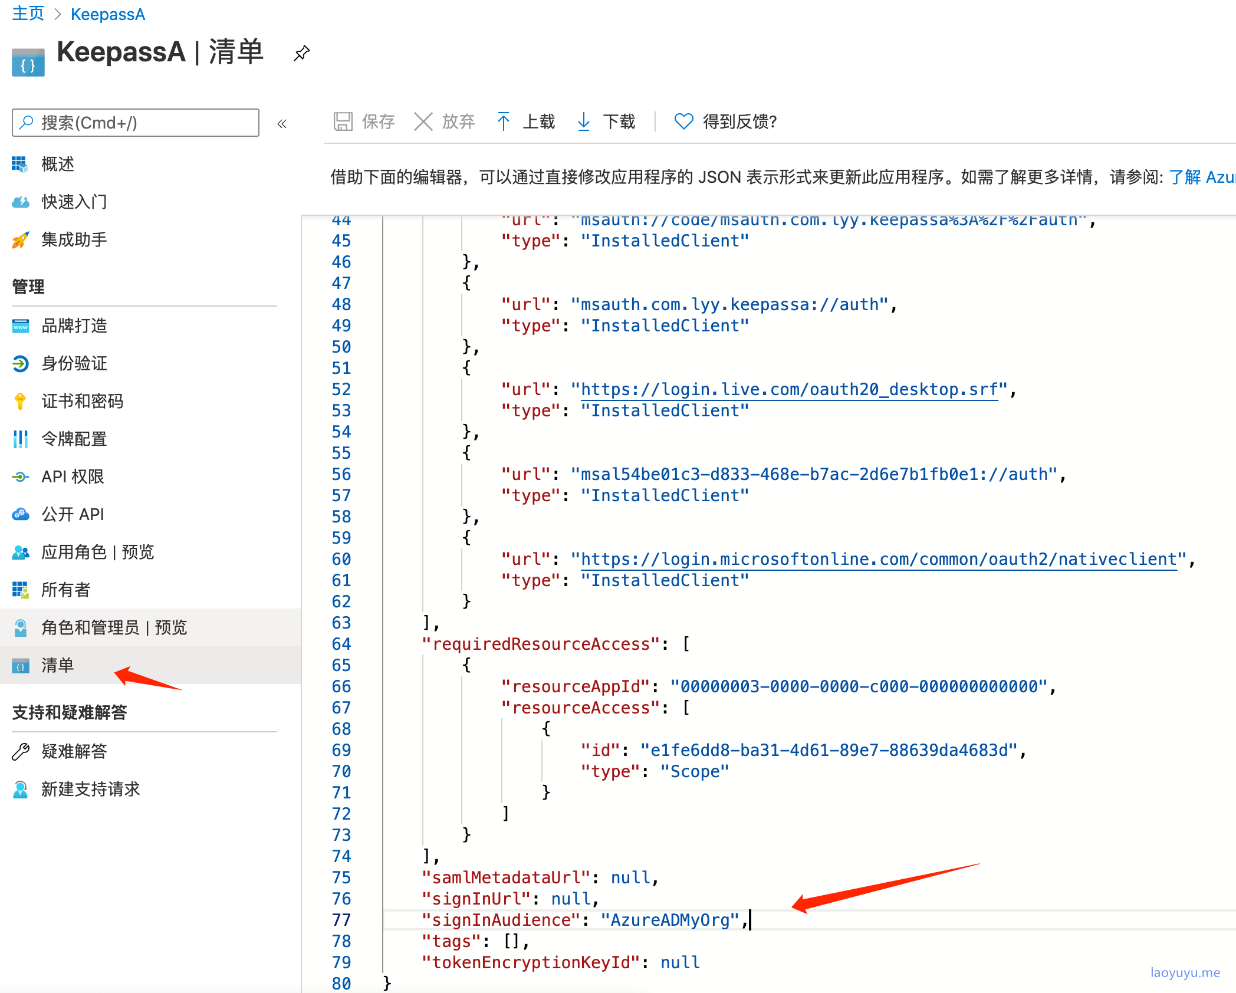The image size is (1236, 993).
Task: Click the "Scope" type value on line 70
Action: pos(695,771)
